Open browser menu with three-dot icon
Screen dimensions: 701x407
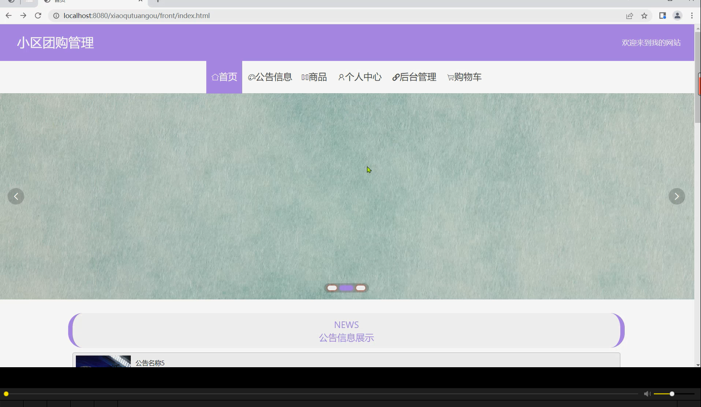point(692,15)
